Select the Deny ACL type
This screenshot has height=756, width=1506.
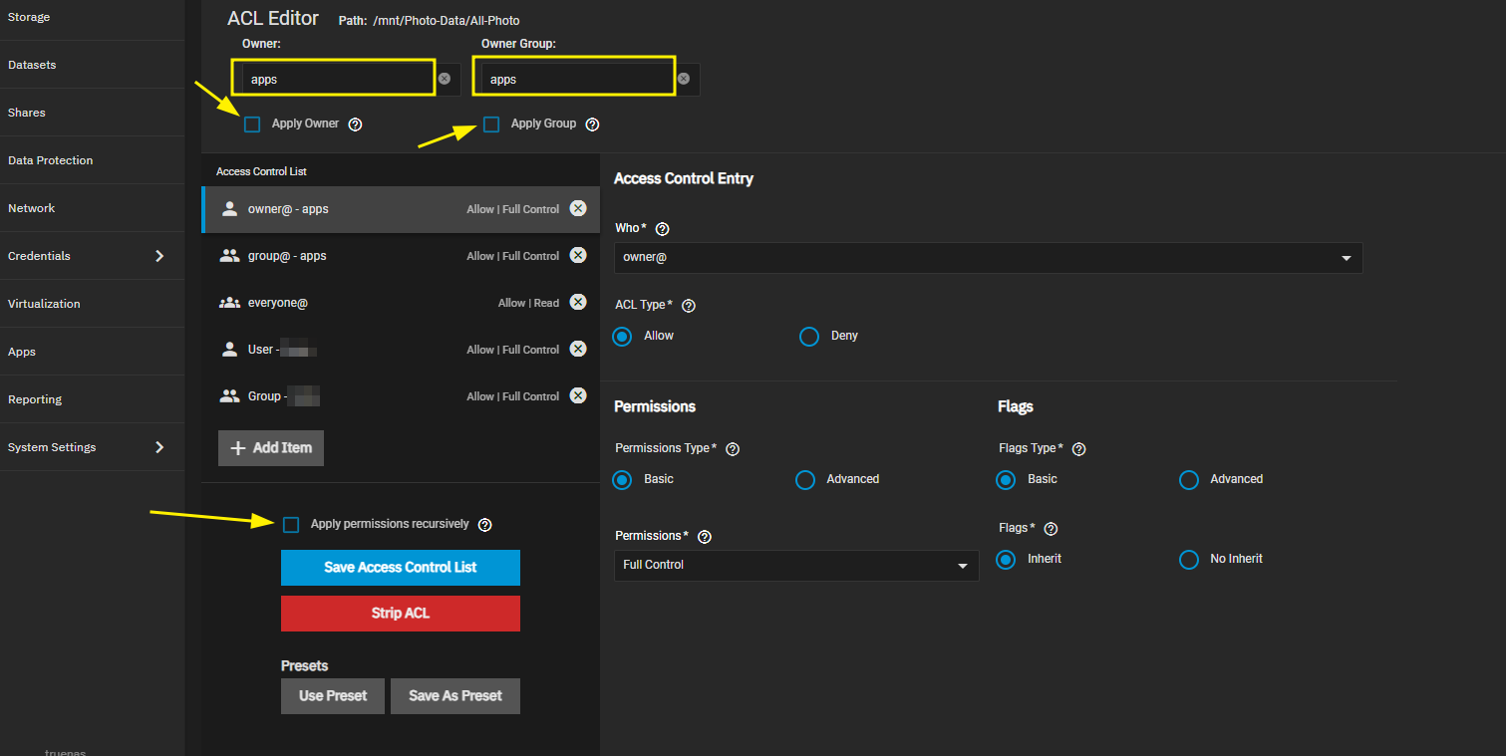pyautogui.click(x=809, y=337)
